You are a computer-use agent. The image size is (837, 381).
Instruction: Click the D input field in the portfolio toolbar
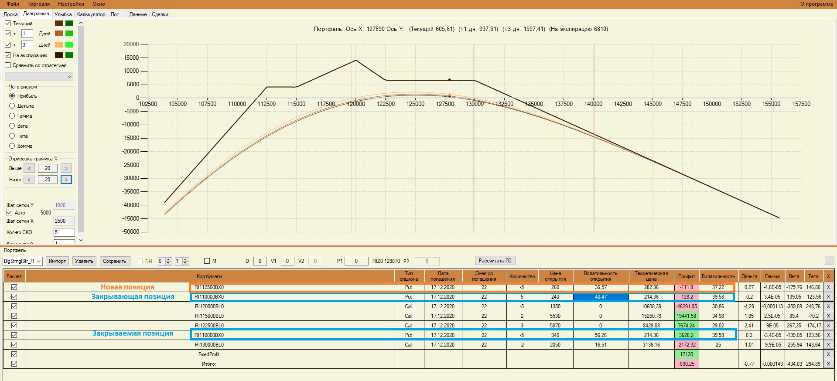(x=260, y=261)
